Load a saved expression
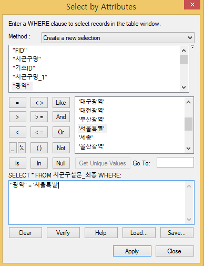 pyautogui.click(x=139, y=233)
